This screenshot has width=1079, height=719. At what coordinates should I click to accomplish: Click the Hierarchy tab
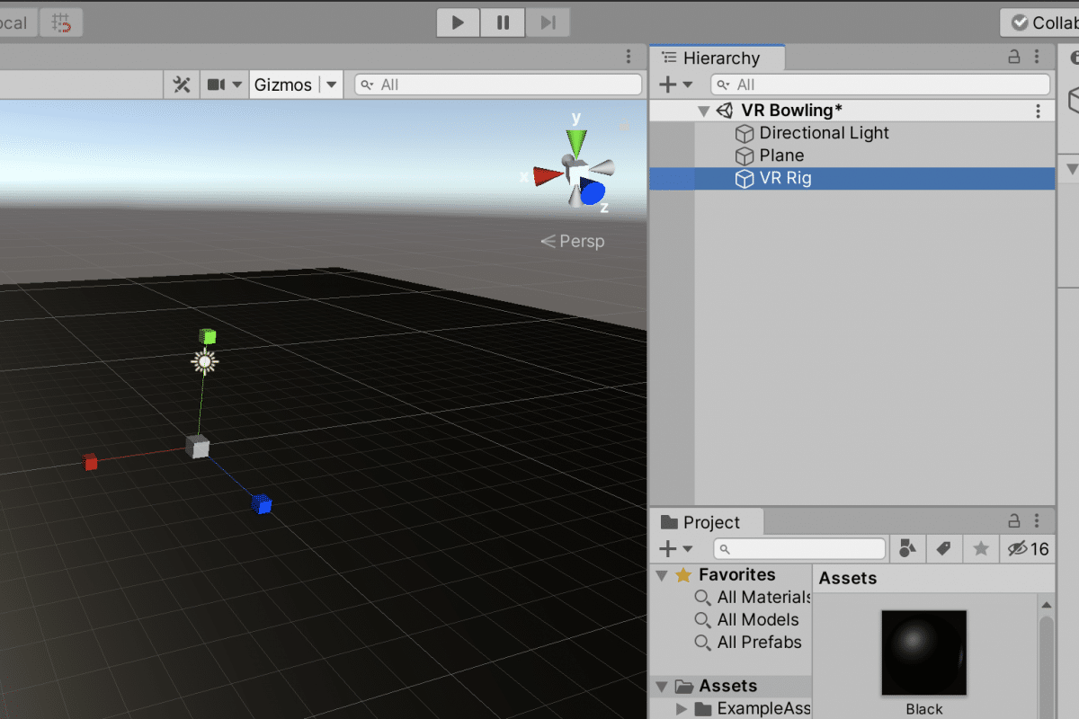pos(718,58)
